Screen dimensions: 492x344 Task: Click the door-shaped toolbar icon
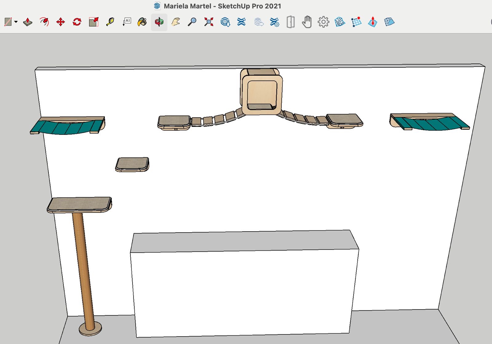[x=291, y=22]
